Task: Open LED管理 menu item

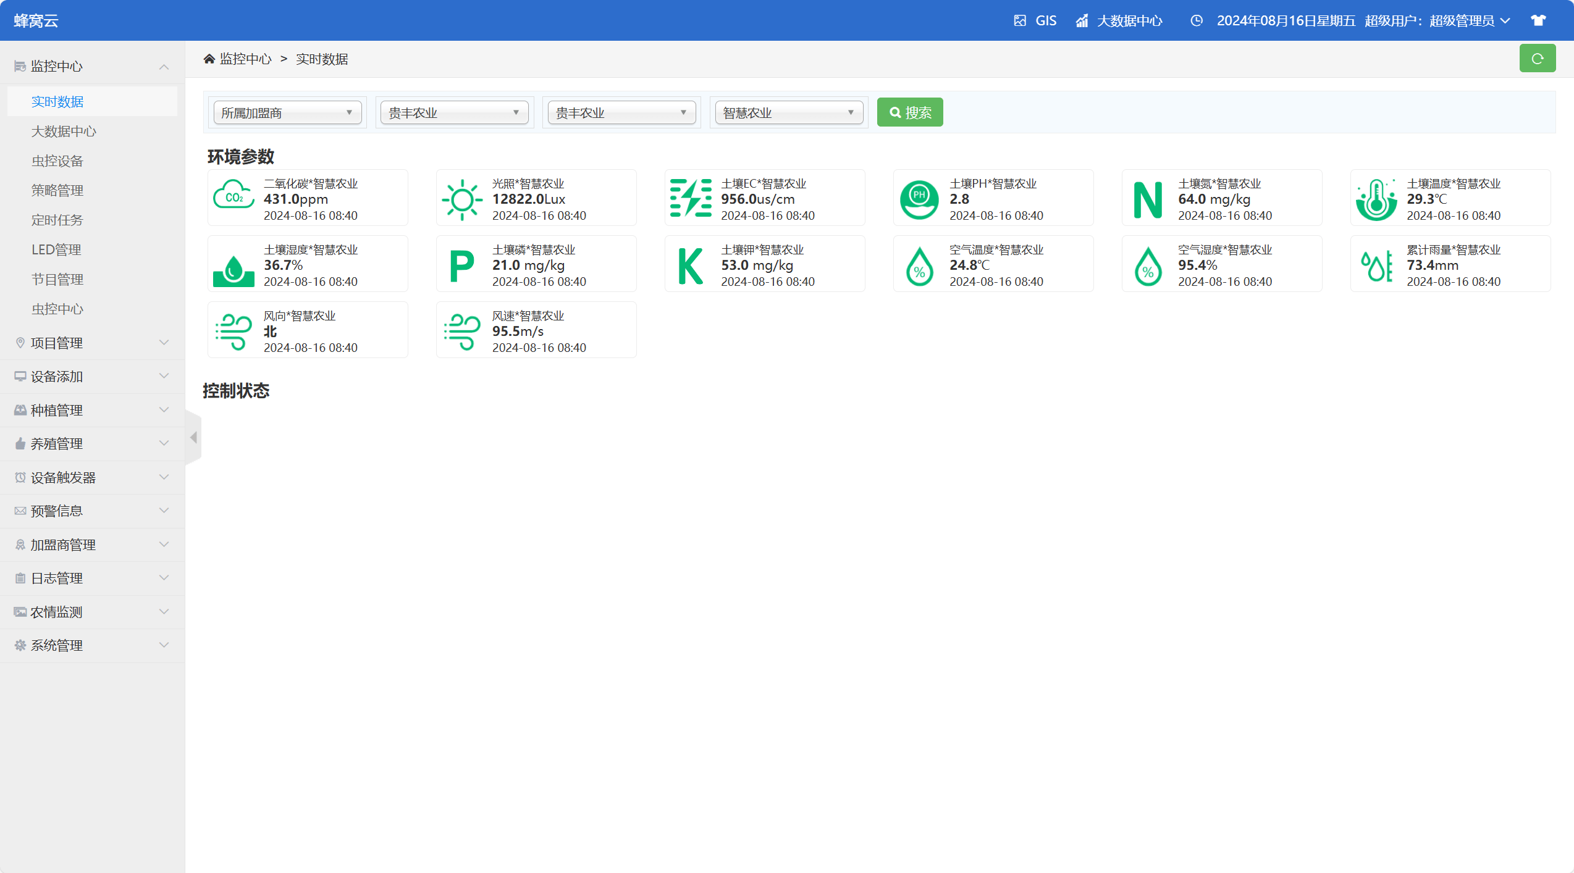Action: (93, 250)
